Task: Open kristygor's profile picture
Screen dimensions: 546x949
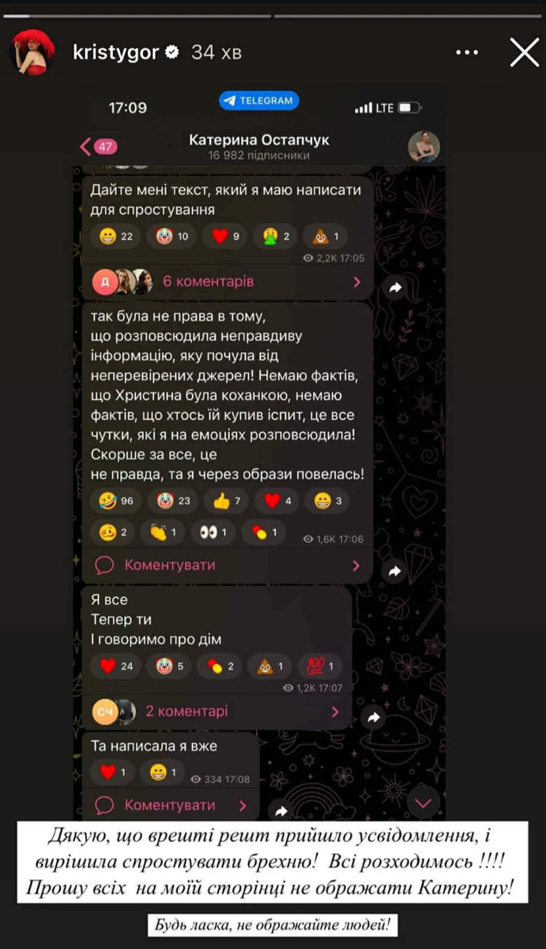Action: 32,52
